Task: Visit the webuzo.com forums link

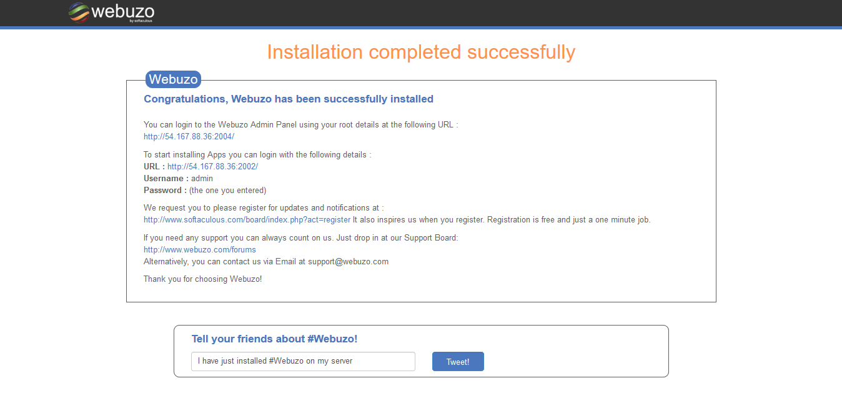Action: point(200,249)
